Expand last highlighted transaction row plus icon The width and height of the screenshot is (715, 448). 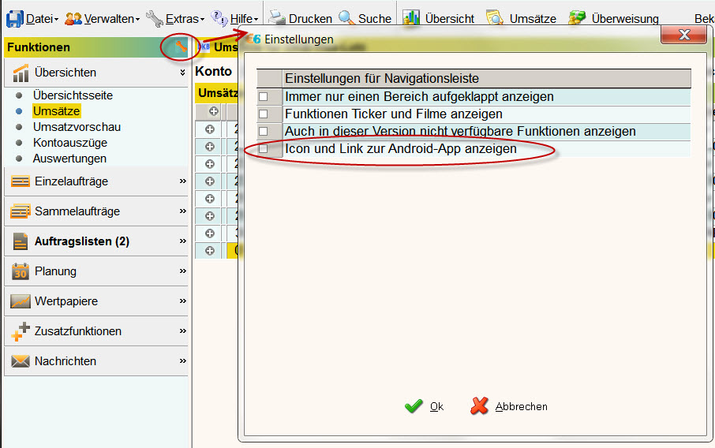click(210, 250)
